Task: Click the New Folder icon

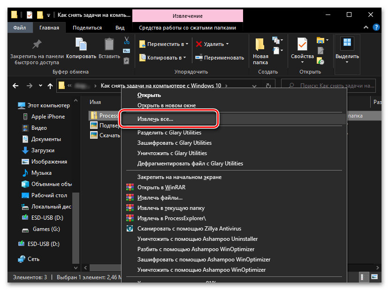Action: tap(260, 45)
